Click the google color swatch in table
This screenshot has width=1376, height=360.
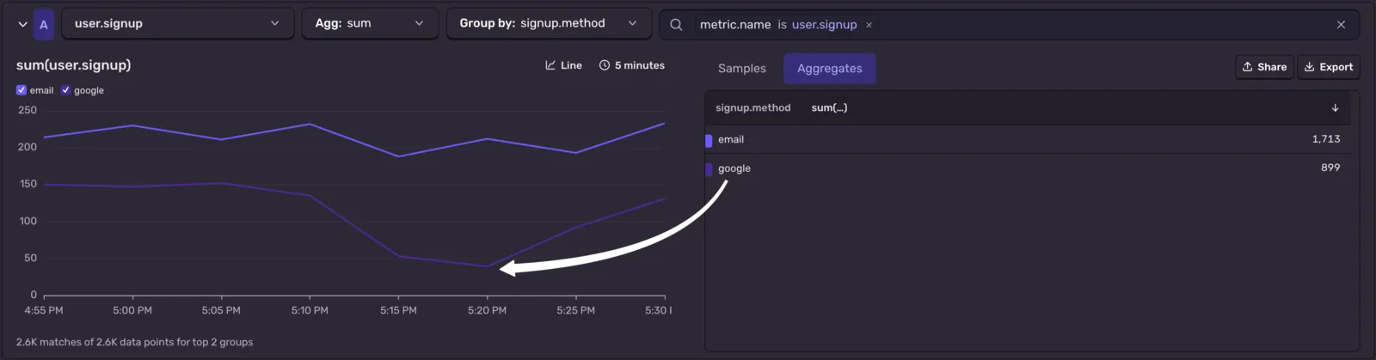709,170
